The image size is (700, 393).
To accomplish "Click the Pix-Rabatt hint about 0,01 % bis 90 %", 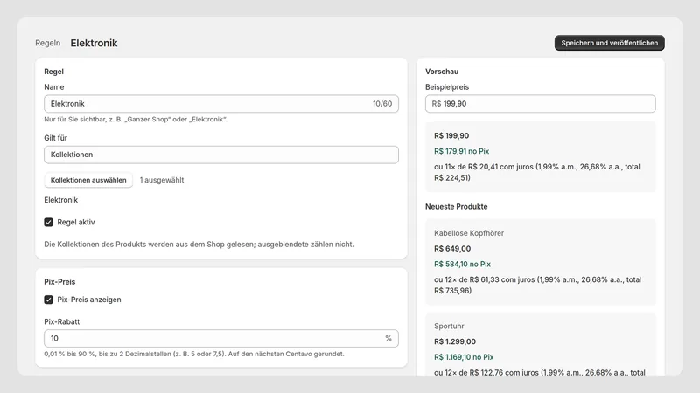I will click(194, 354).
